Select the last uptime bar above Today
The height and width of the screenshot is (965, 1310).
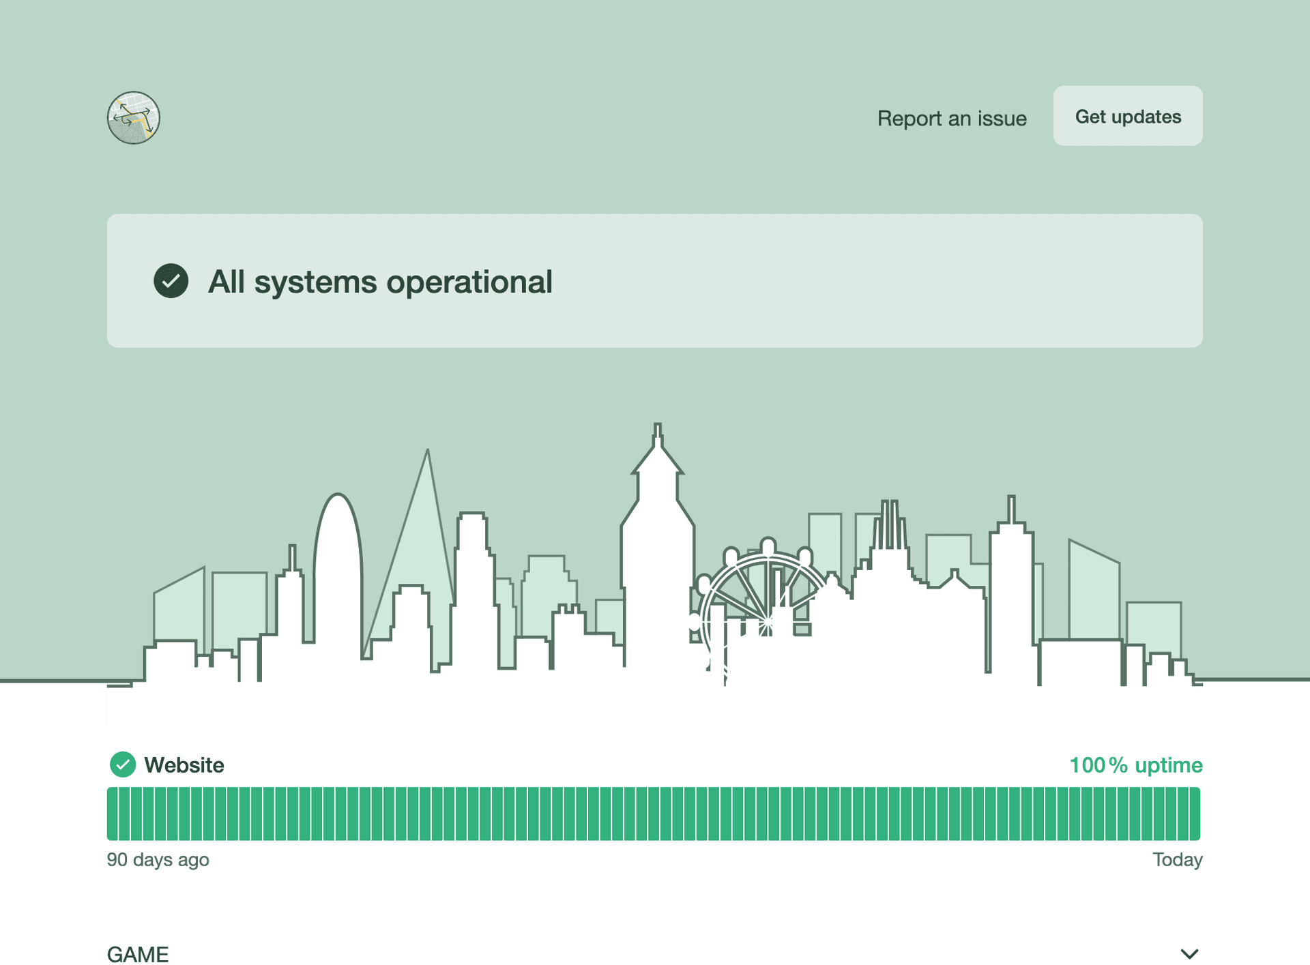1194,814
